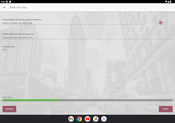
Task: Cancel the trip booking
Action: [x=9, y=109]
